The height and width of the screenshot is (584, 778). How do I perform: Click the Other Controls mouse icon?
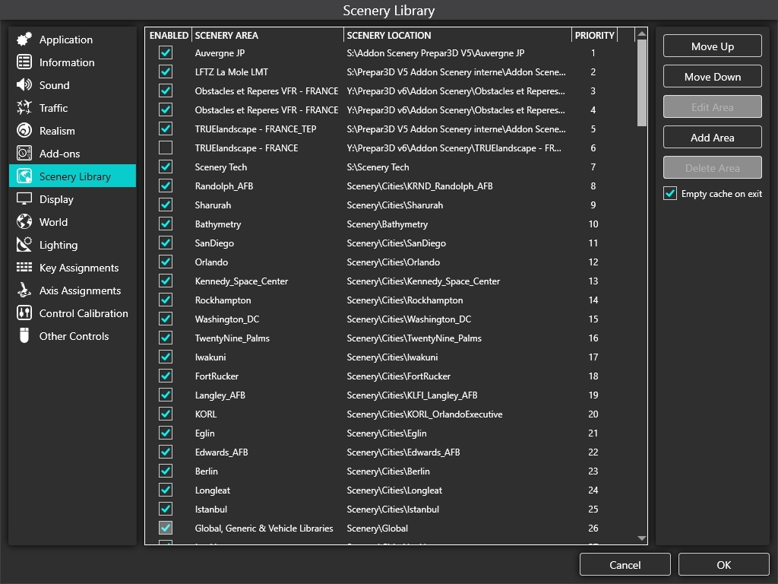point(24,336)
